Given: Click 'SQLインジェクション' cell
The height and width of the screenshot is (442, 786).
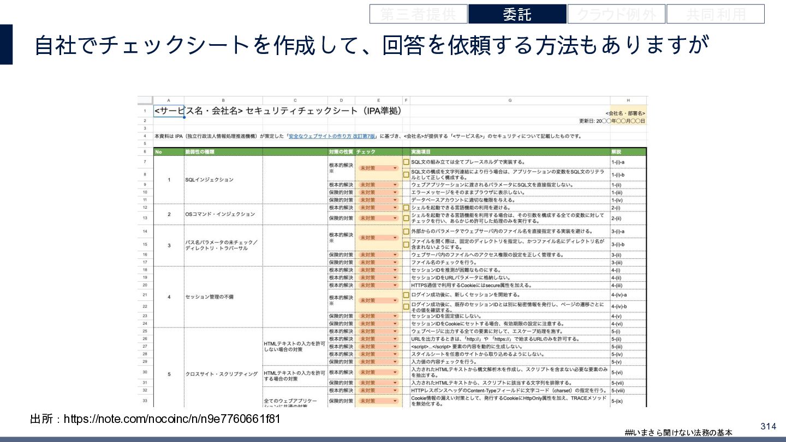Looking at the screenshot, I should point(223,180).
